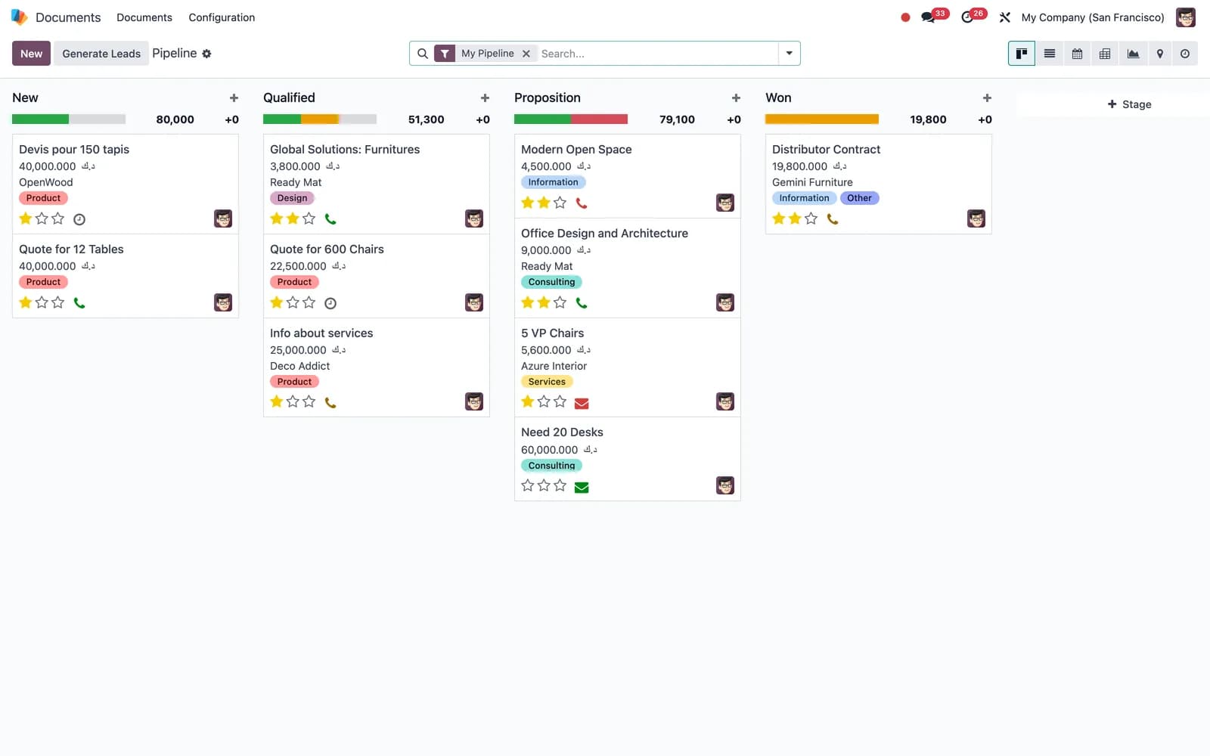Open phone activity on Modern Open Space
The image size is (1210, 756).
pyautogui.click(x=582, y=203)
